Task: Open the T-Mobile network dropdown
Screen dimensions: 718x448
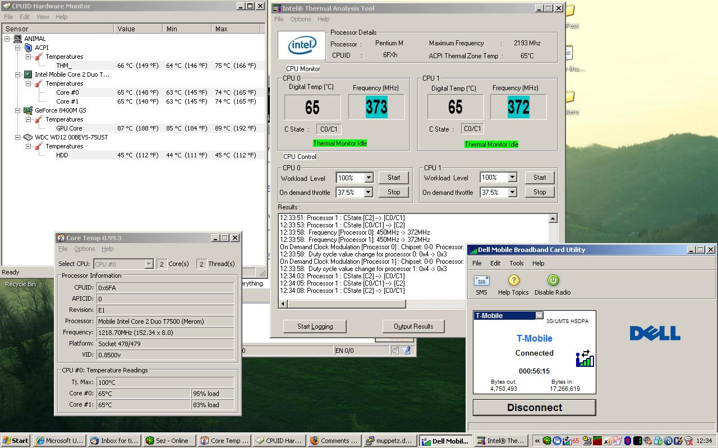Action: tap(539, 315)
